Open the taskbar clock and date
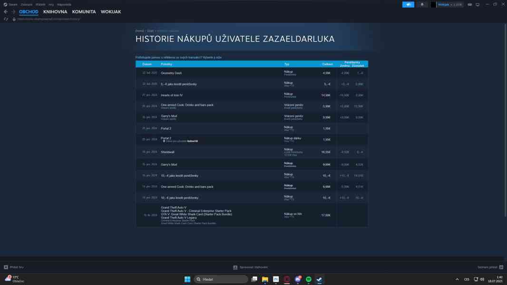This screenshot has width=507, height=285. pyautogui.click(x=496, y=279)
